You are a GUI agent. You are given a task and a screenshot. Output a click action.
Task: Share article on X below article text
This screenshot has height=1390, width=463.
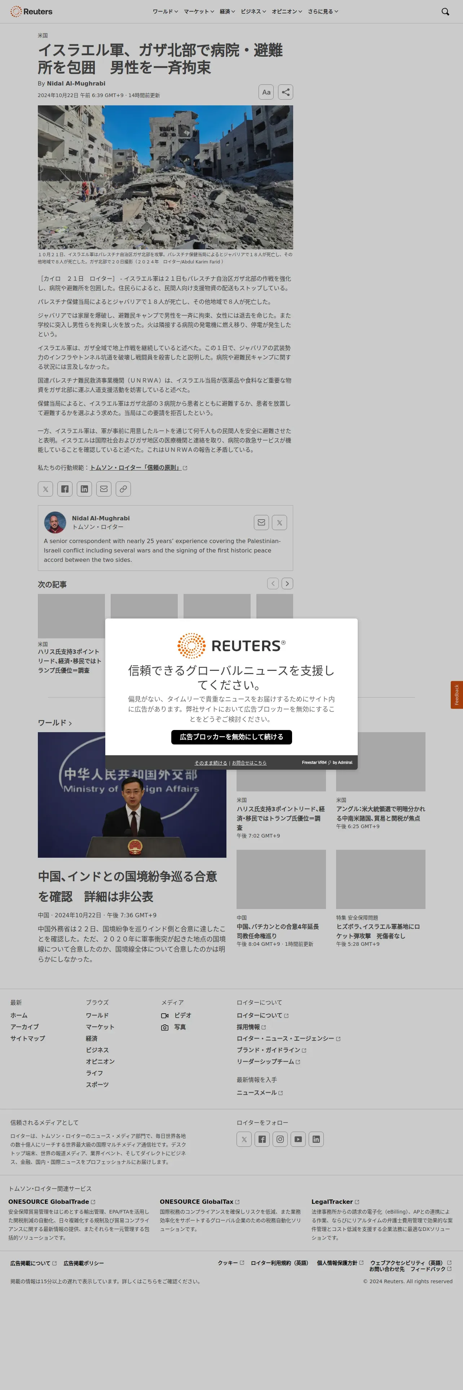45,489
